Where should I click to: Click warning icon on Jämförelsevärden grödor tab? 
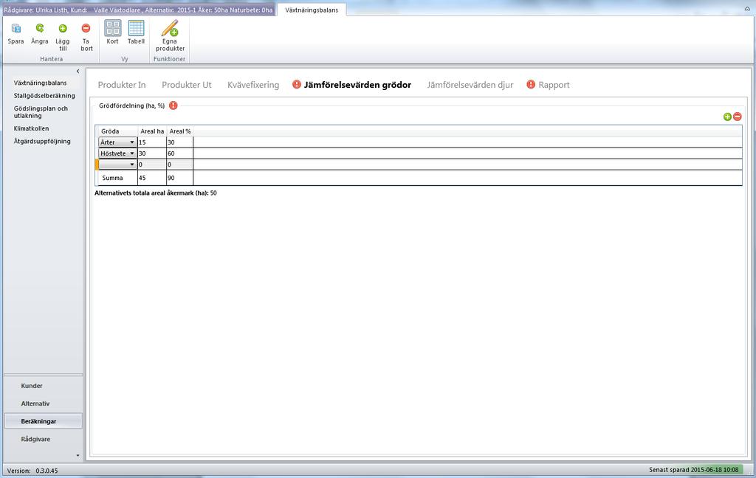click(297, 84)
